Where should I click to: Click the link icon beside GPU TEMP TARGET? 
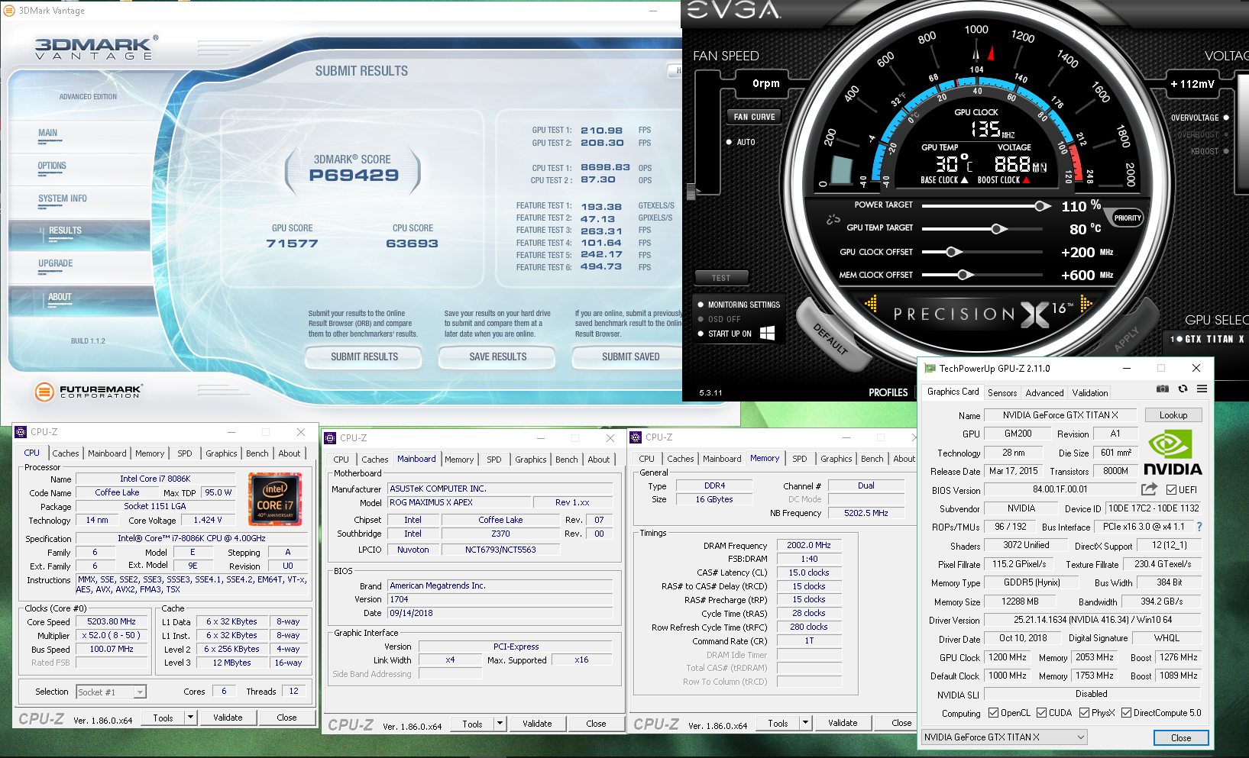pyautogui.click(x=833, y=220)
